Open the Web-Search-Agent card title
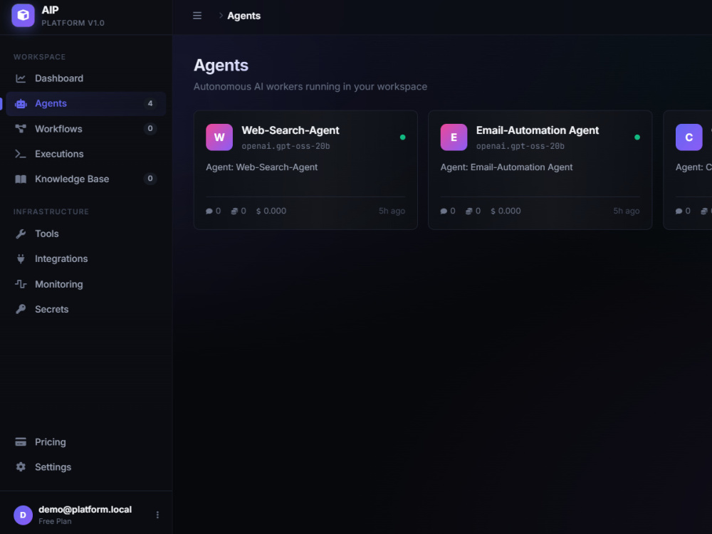Image resolution: width=712 pixels, height=534 pixels. 290,130
